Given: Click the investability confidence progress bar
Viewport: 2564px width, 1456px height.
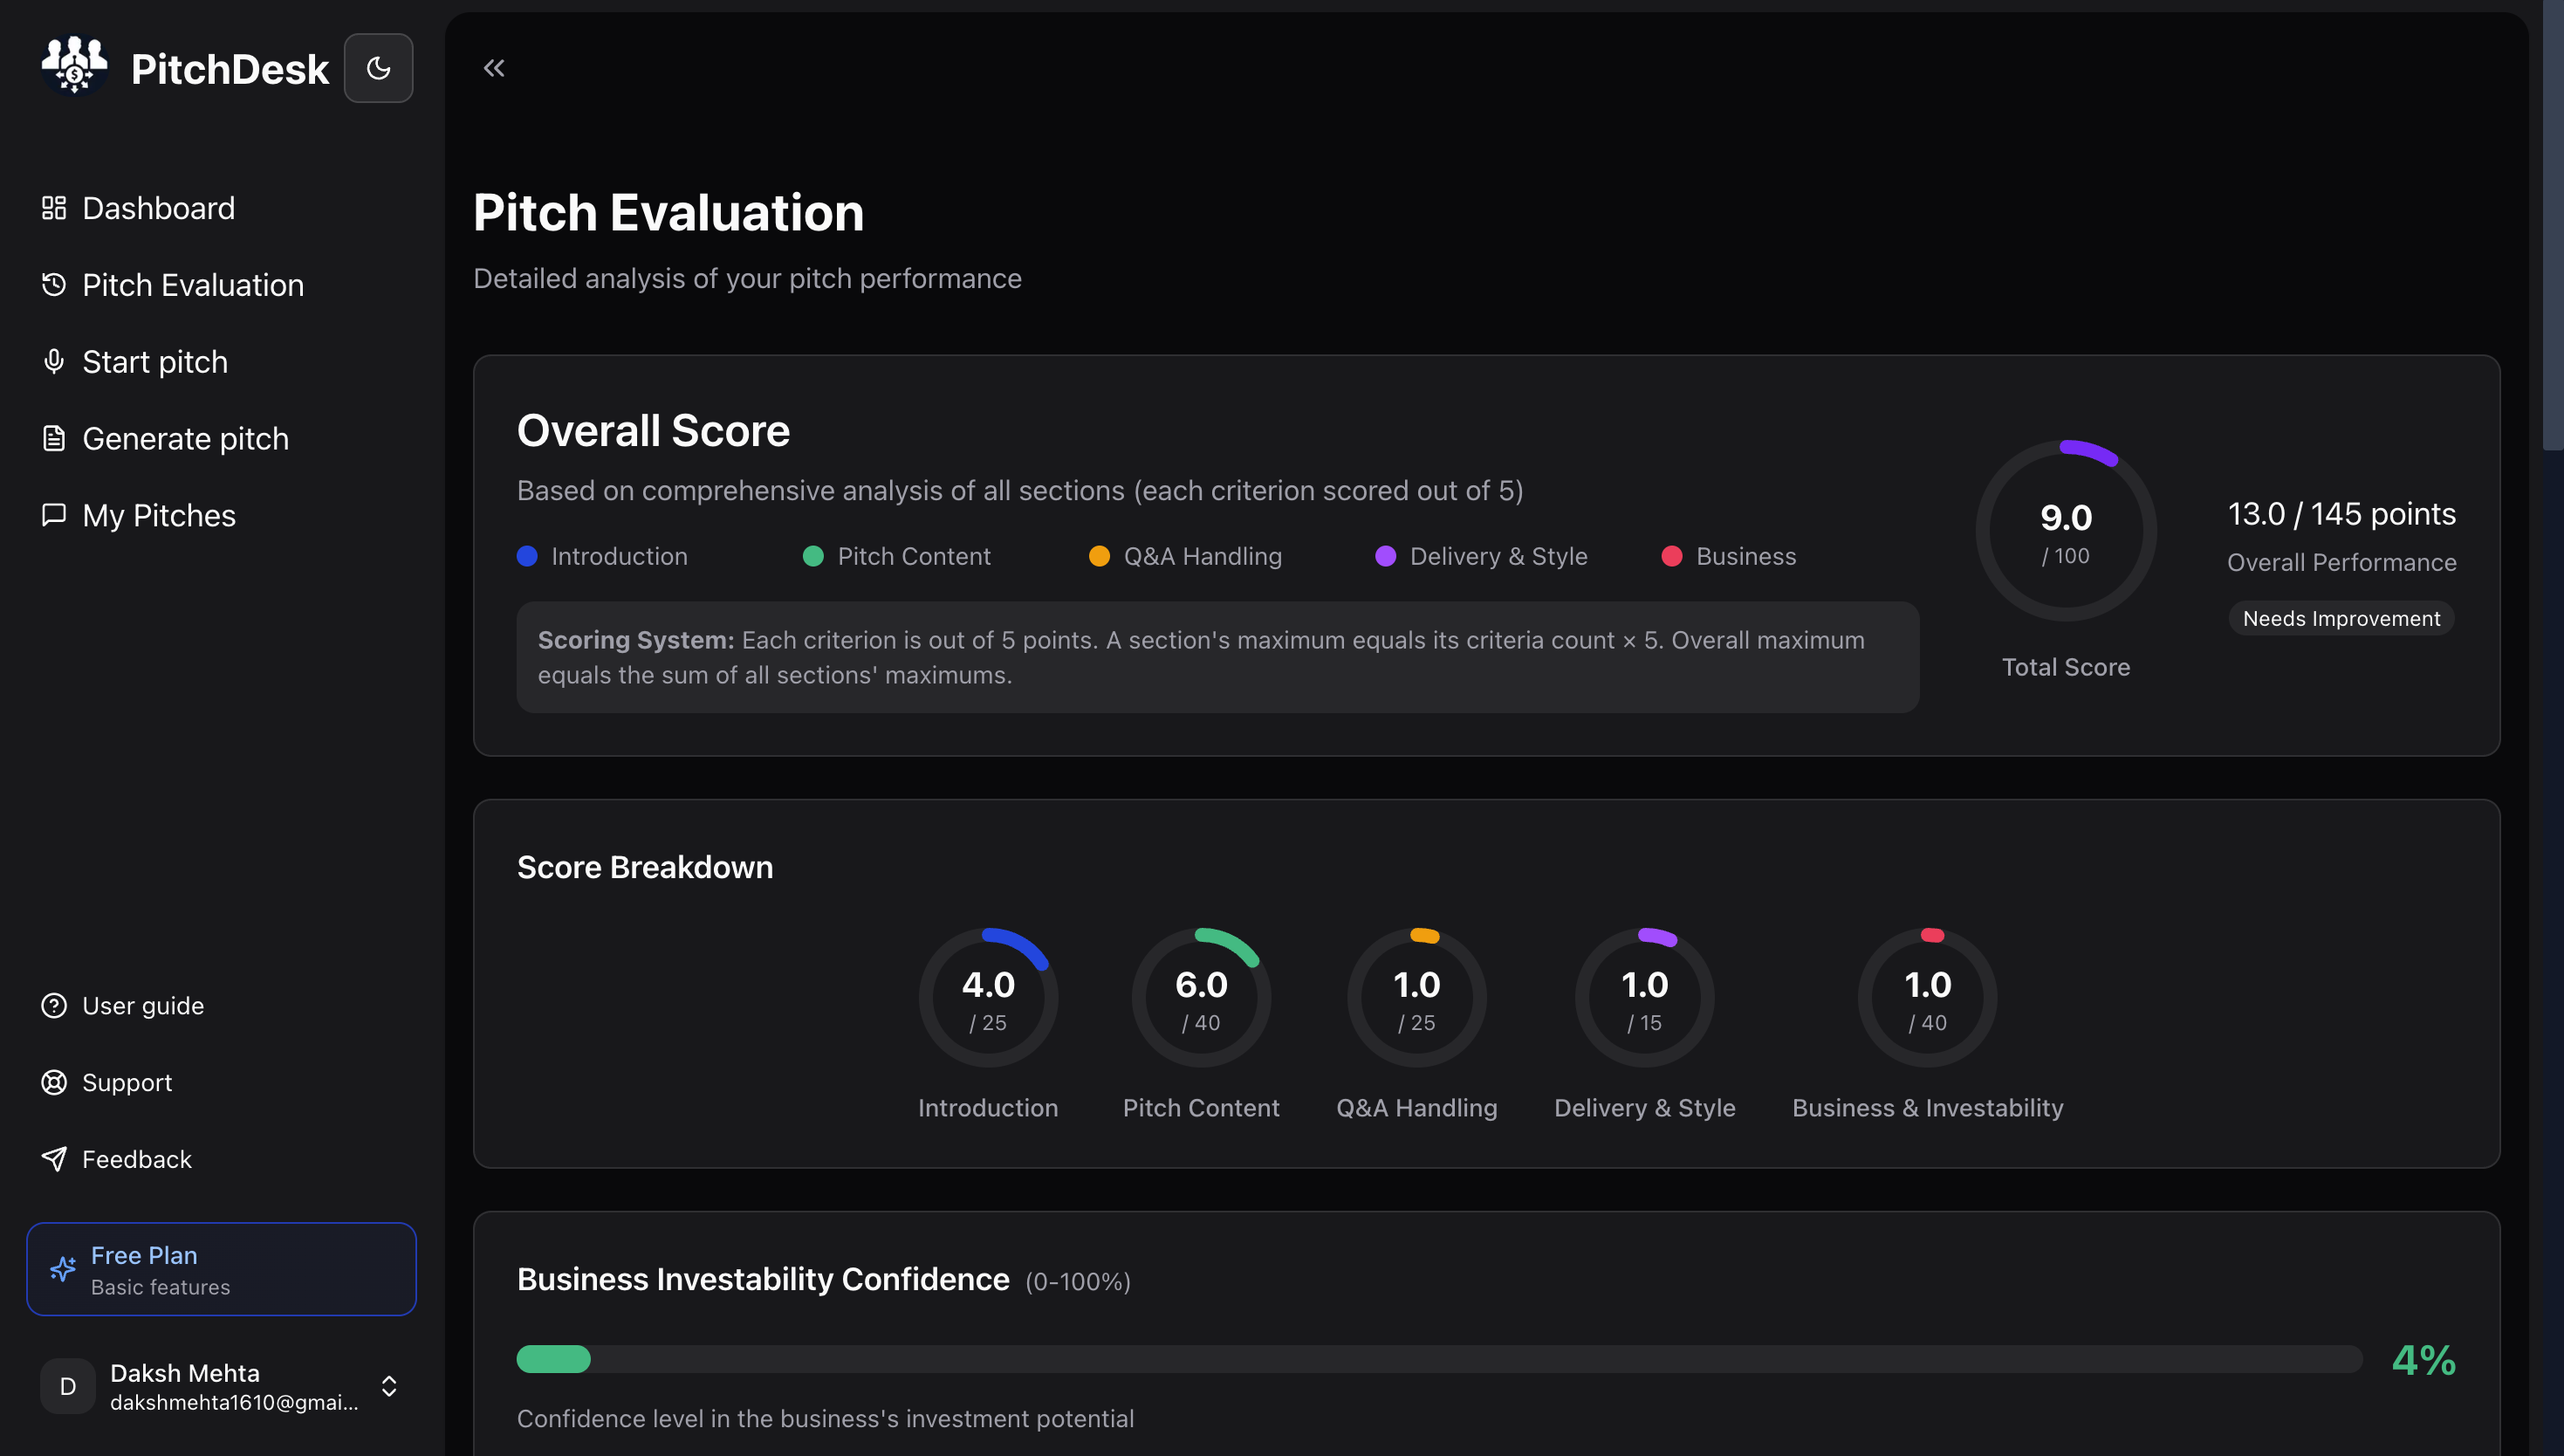Looking at the screenshot, I should (x=1437, y=1359).
